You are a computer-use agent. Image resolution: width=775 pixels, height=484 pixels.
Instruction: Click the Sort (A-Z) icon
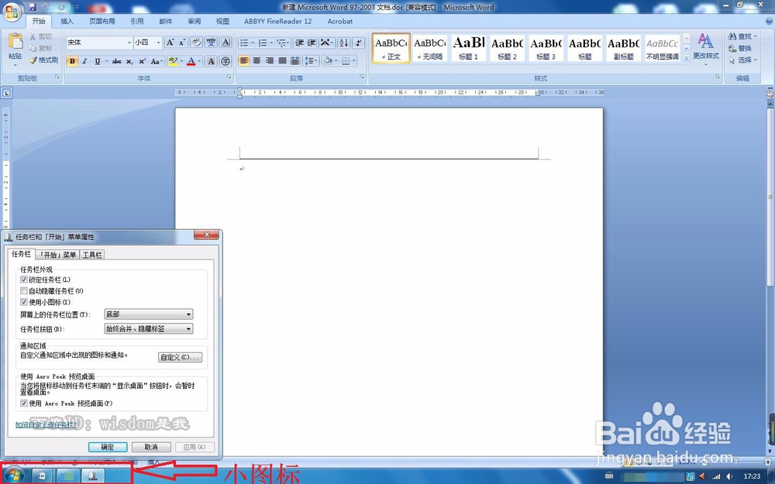point(344,43)
